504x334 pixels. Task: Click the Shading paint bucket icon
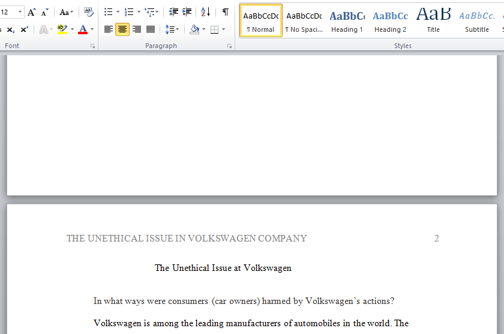click(194, 29)
